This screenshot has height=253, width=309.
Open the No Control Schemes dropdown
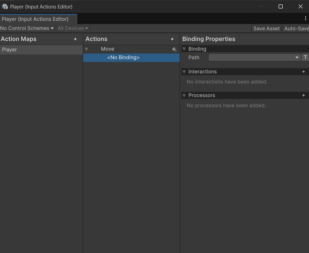click(x=27, y=28)
